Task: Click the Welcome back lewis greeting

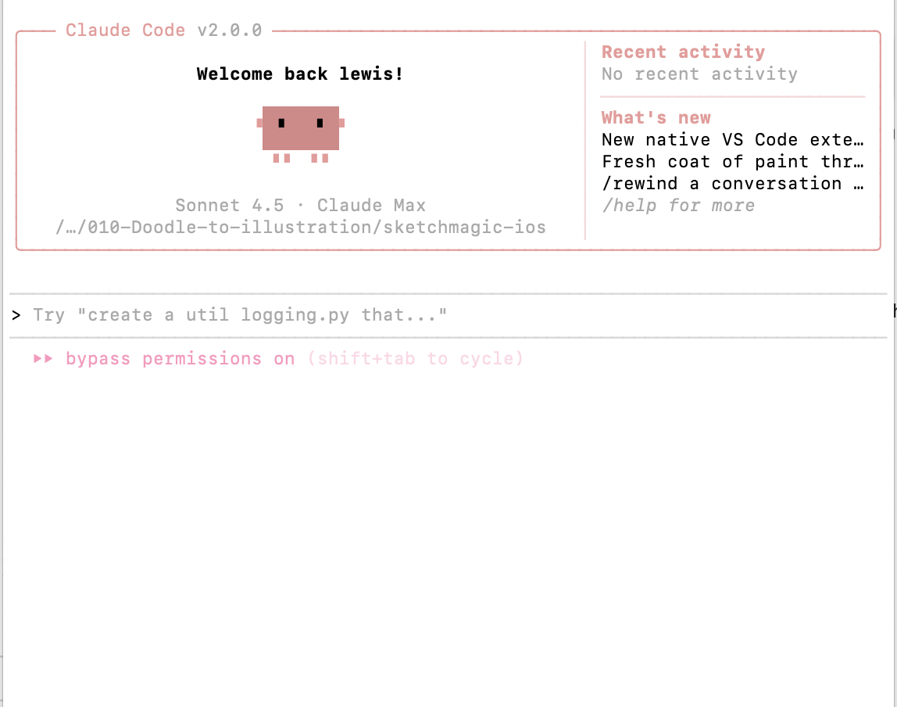Action: (300, 74)
